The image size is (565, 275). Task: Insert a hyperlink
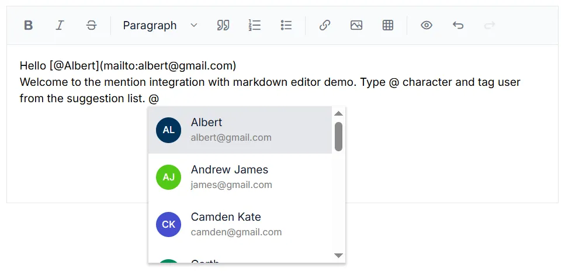325,25
